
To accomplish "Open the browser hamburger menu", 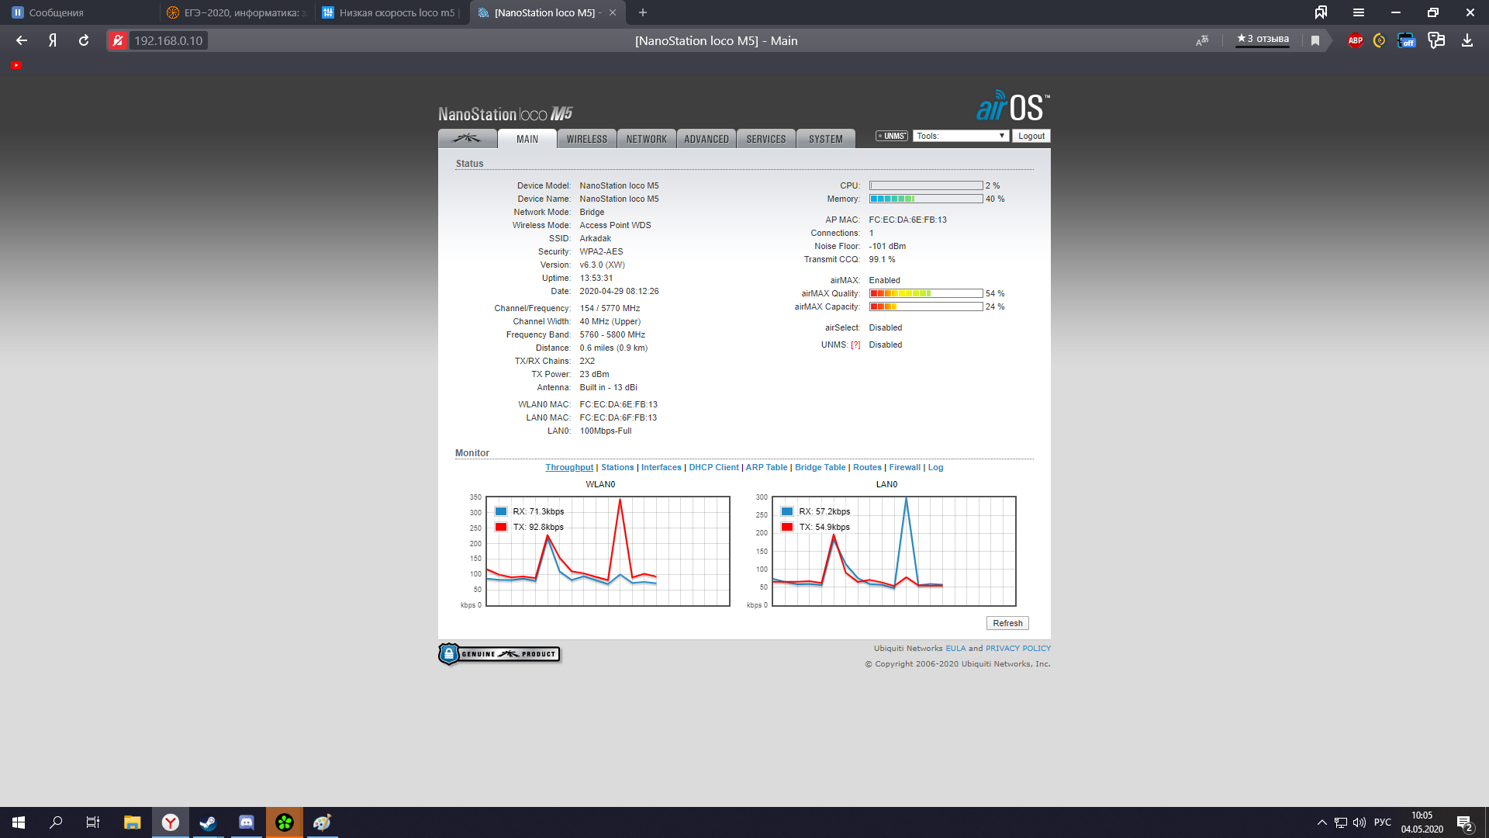I will coord(1358,12).
